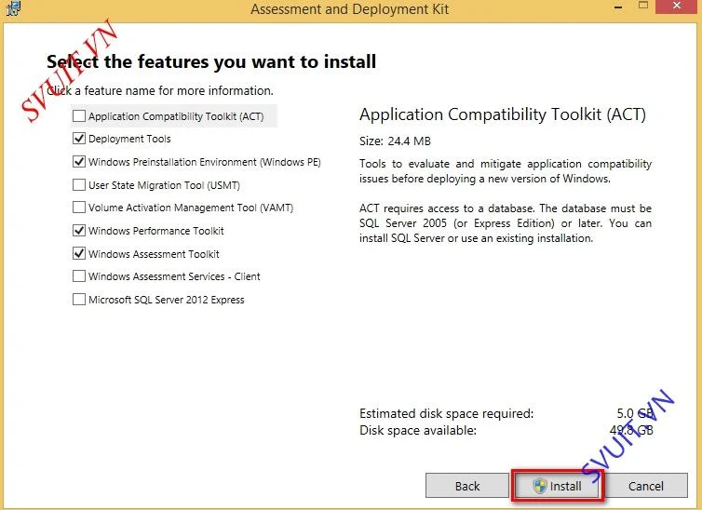
Task: Select Windows Assessment Services - Client checkbox
Action: point(79,276)
